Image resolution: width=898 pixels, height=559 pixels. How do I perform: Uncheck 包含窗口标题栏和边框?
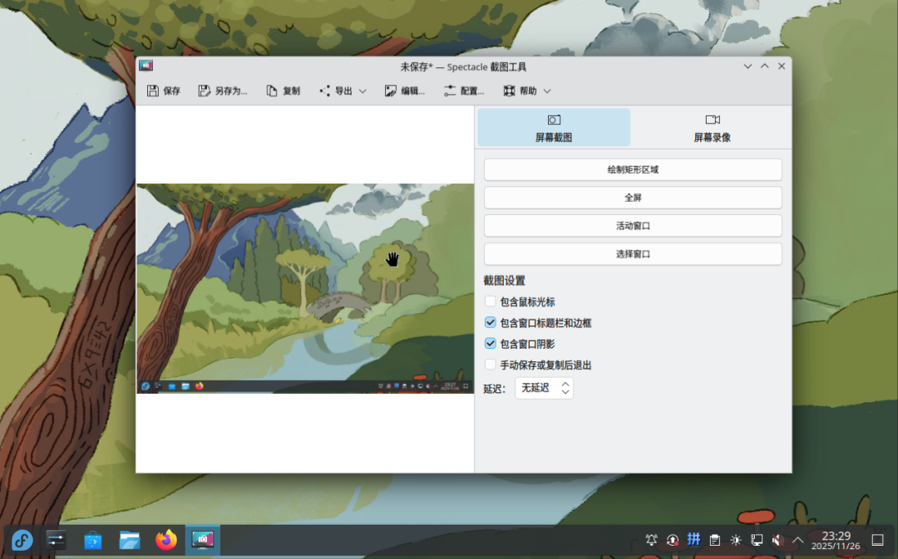pos(491,323)
